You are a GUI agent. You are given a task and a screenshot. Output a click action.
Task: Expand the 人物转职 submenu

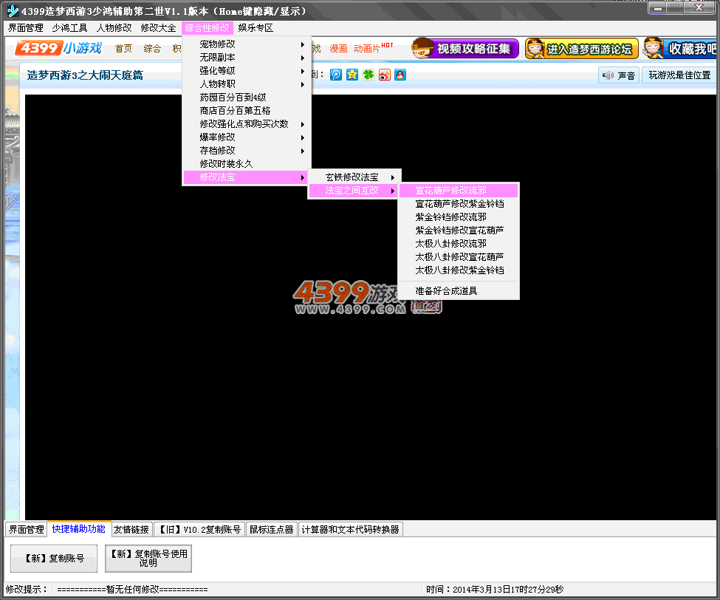coord(247,84)
